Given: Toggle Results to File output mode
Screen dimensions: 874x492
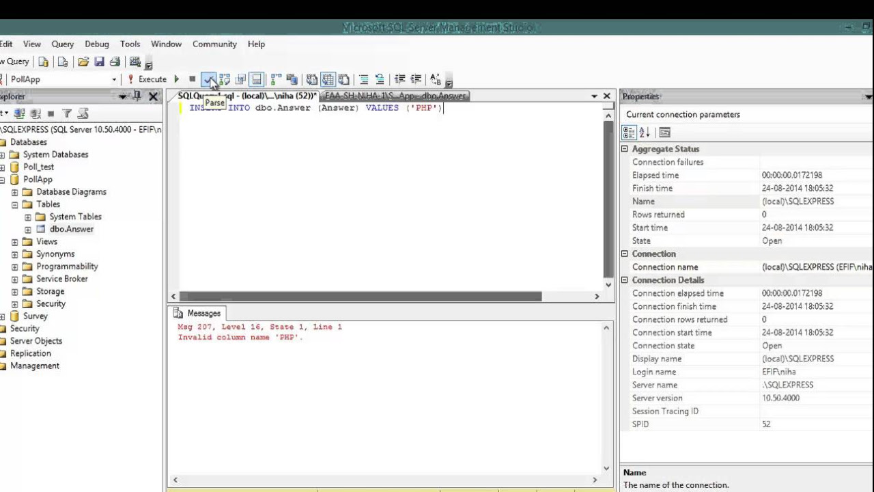Looking at the screenshot, I should 343,79.
